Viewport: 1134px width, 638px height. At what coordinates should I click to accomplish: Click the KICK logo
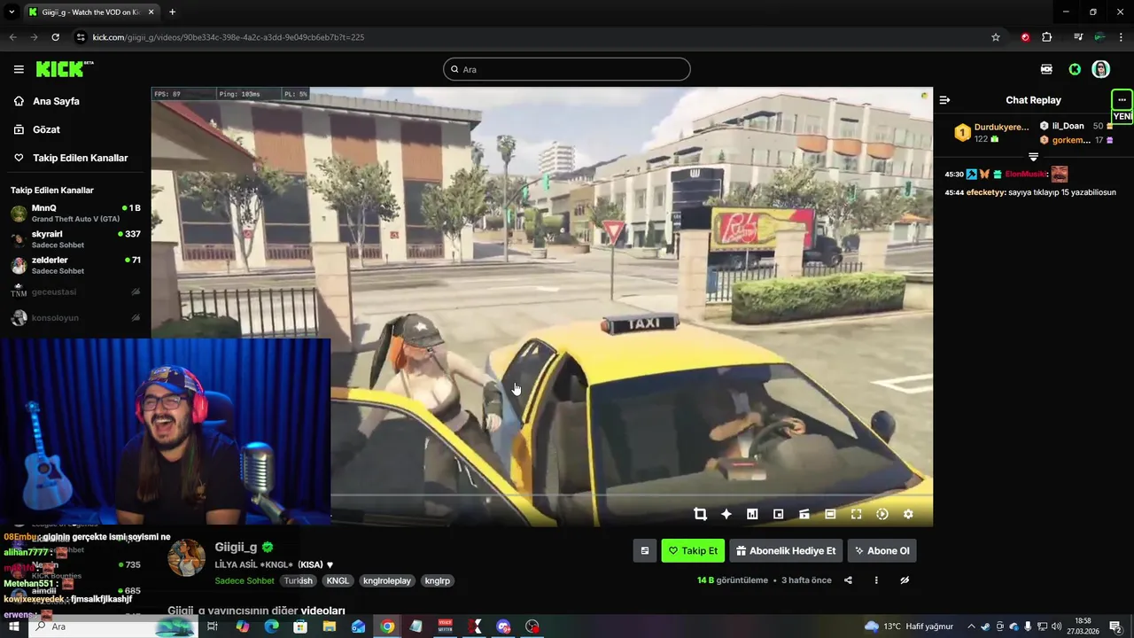(64, 69)
